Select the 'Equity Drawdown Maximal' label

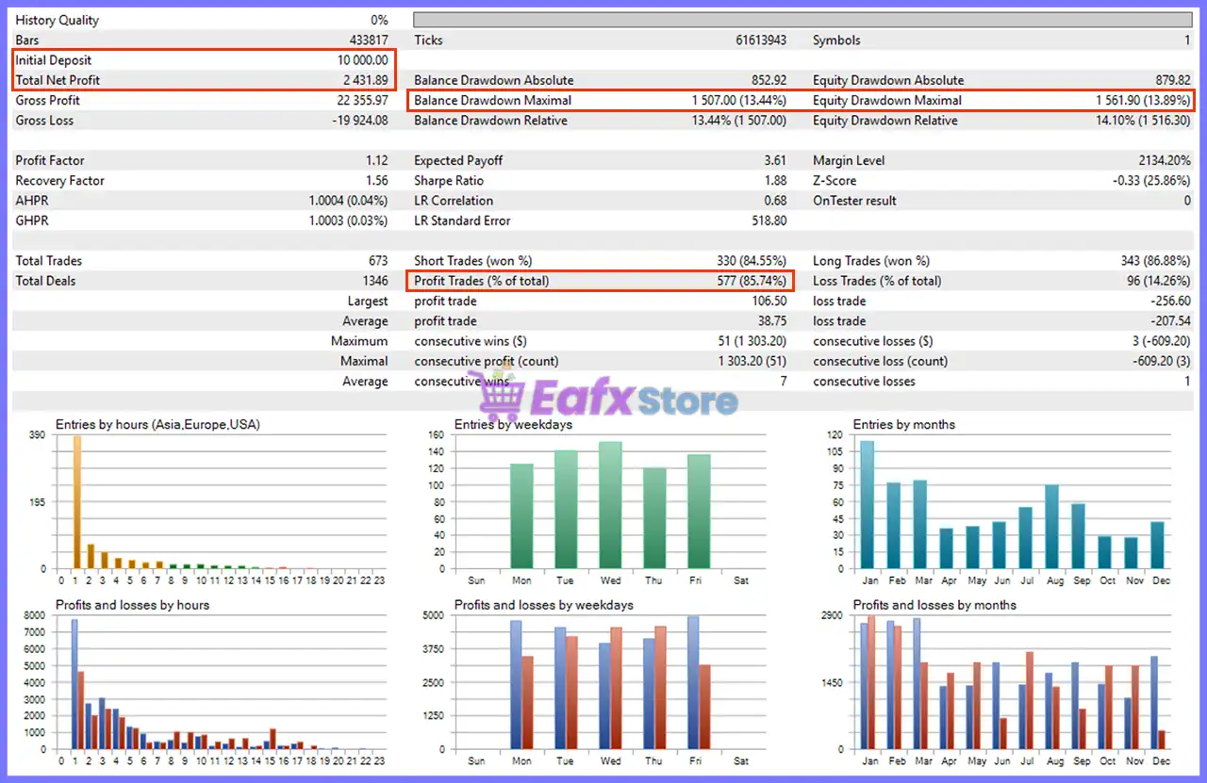887,100
